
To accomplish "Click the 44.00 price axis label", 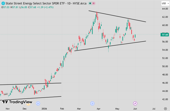I will click(x=165, y=91).
